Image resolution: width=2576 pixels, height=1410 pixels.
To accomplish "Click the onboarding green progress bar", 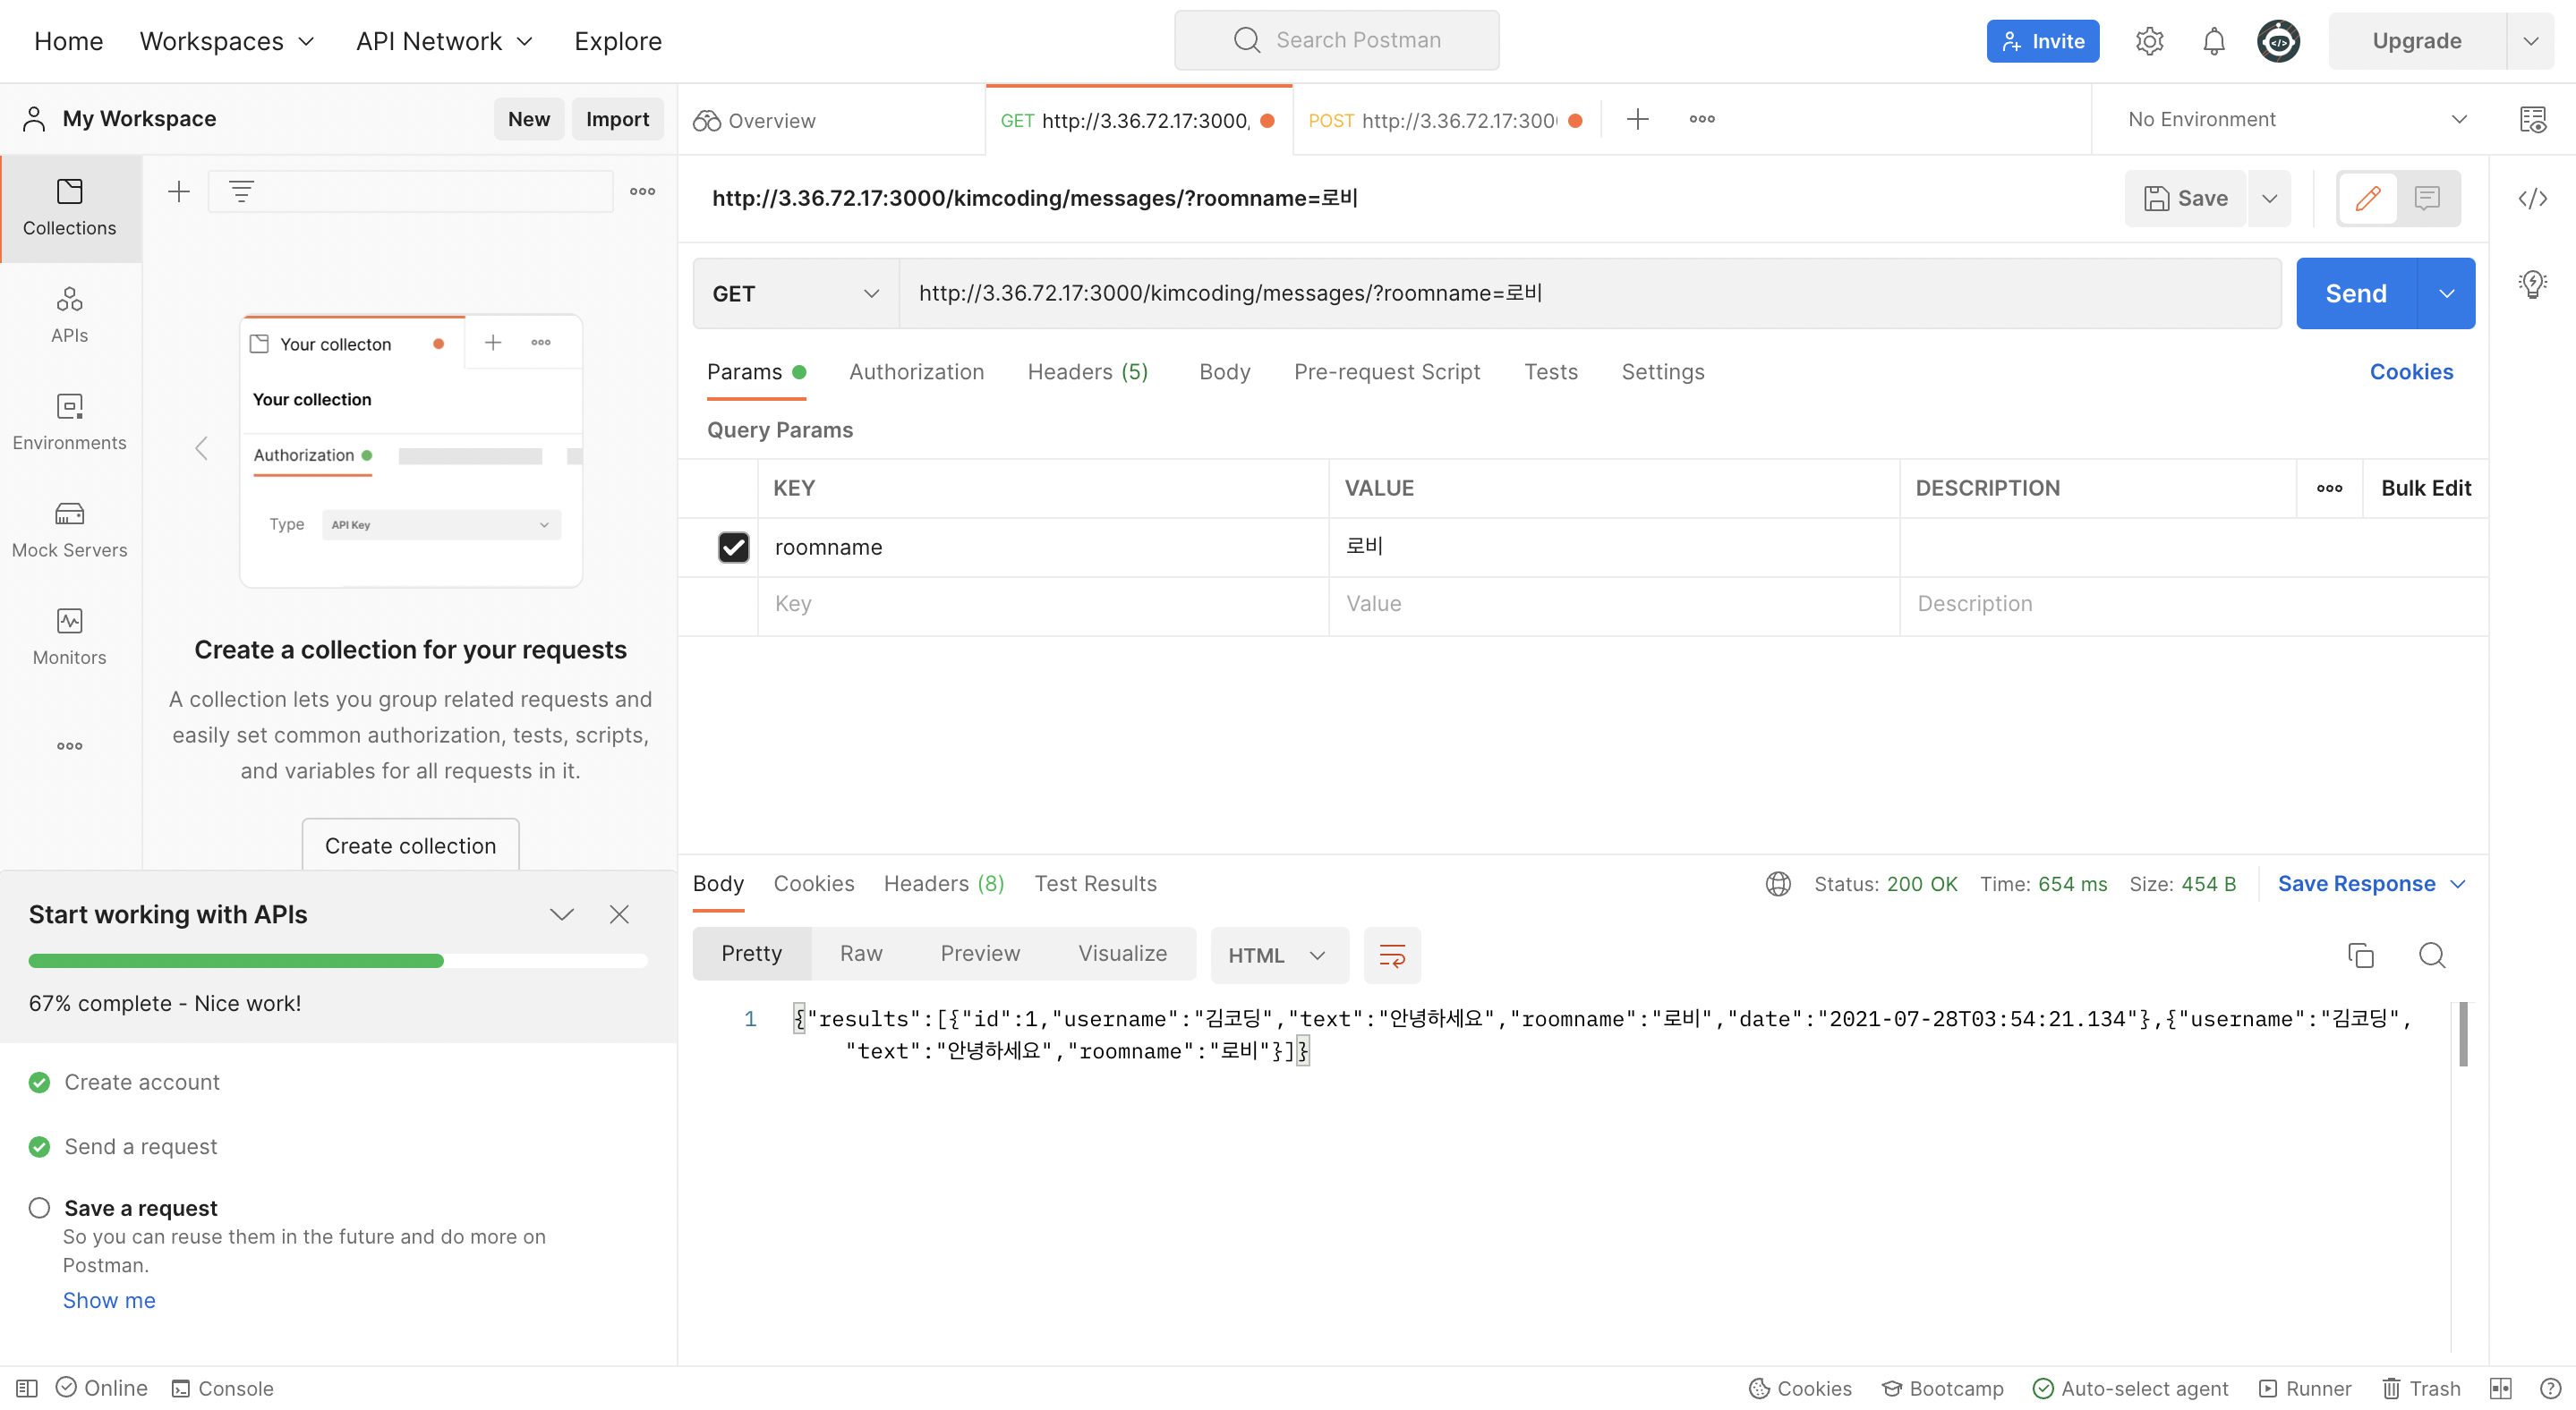I will pos(236,960).
